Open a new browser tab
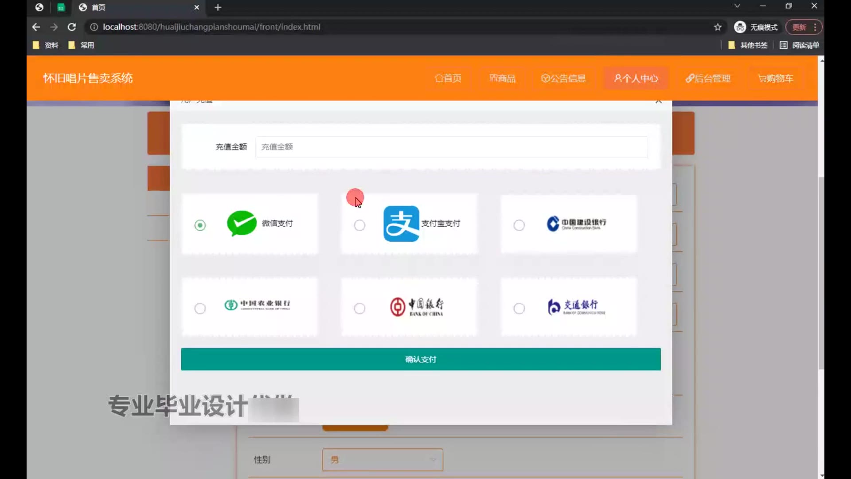This screenshot has width=851, height=479. (x=218, y=8)
